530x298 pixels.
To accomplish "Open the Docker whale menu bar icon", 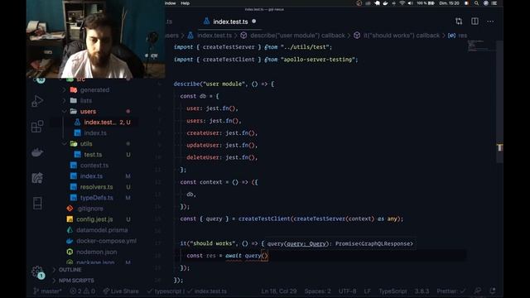I will tap(385, 3).
